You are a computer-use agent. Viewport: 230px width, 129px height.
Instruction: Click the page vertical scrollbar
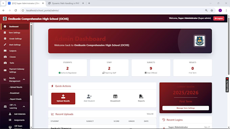coord(229,46)
